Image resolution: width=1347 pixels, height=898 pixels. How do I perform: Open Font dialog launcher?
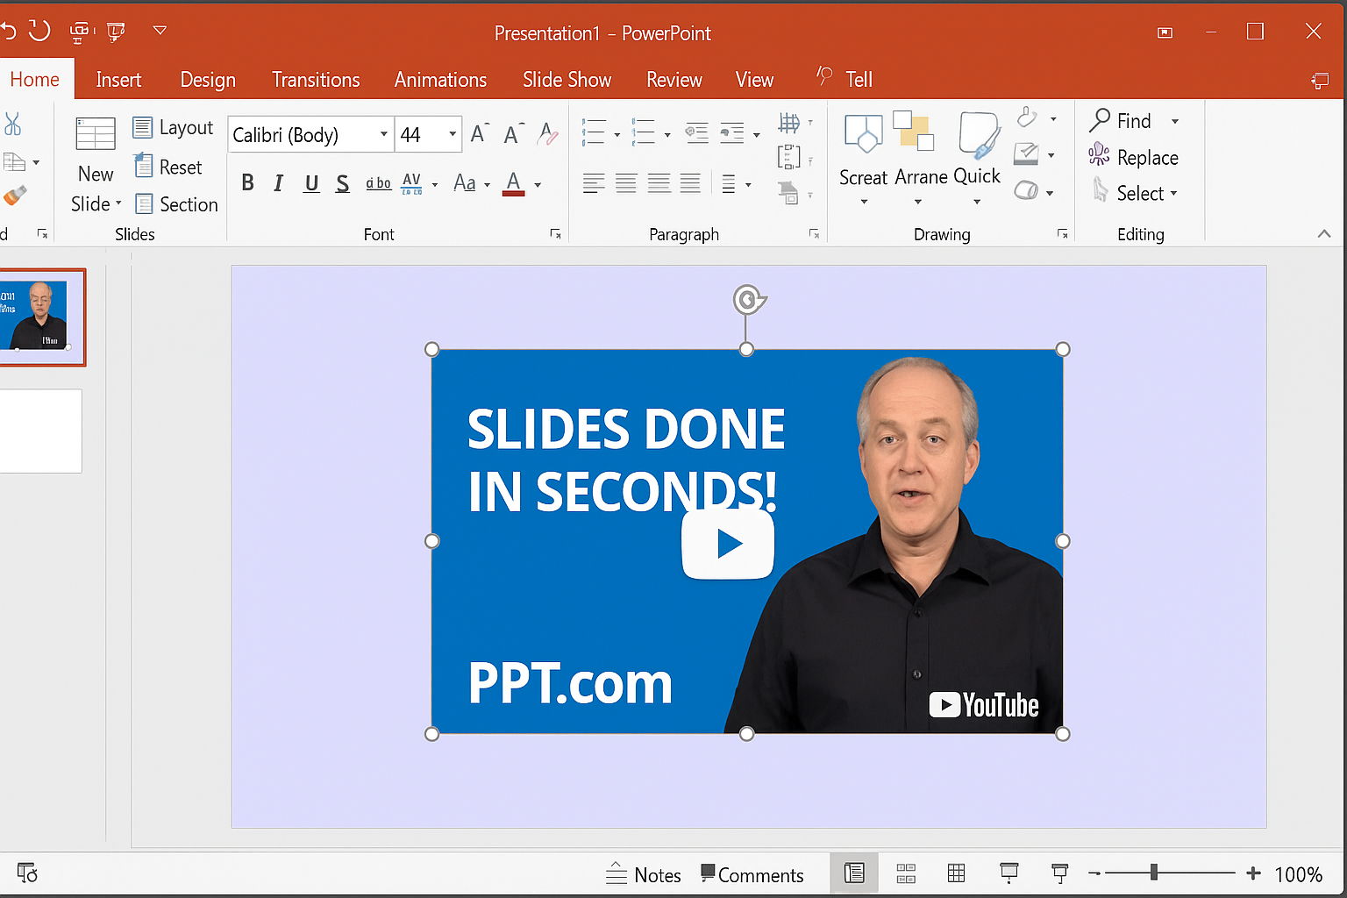coord(555,233)
